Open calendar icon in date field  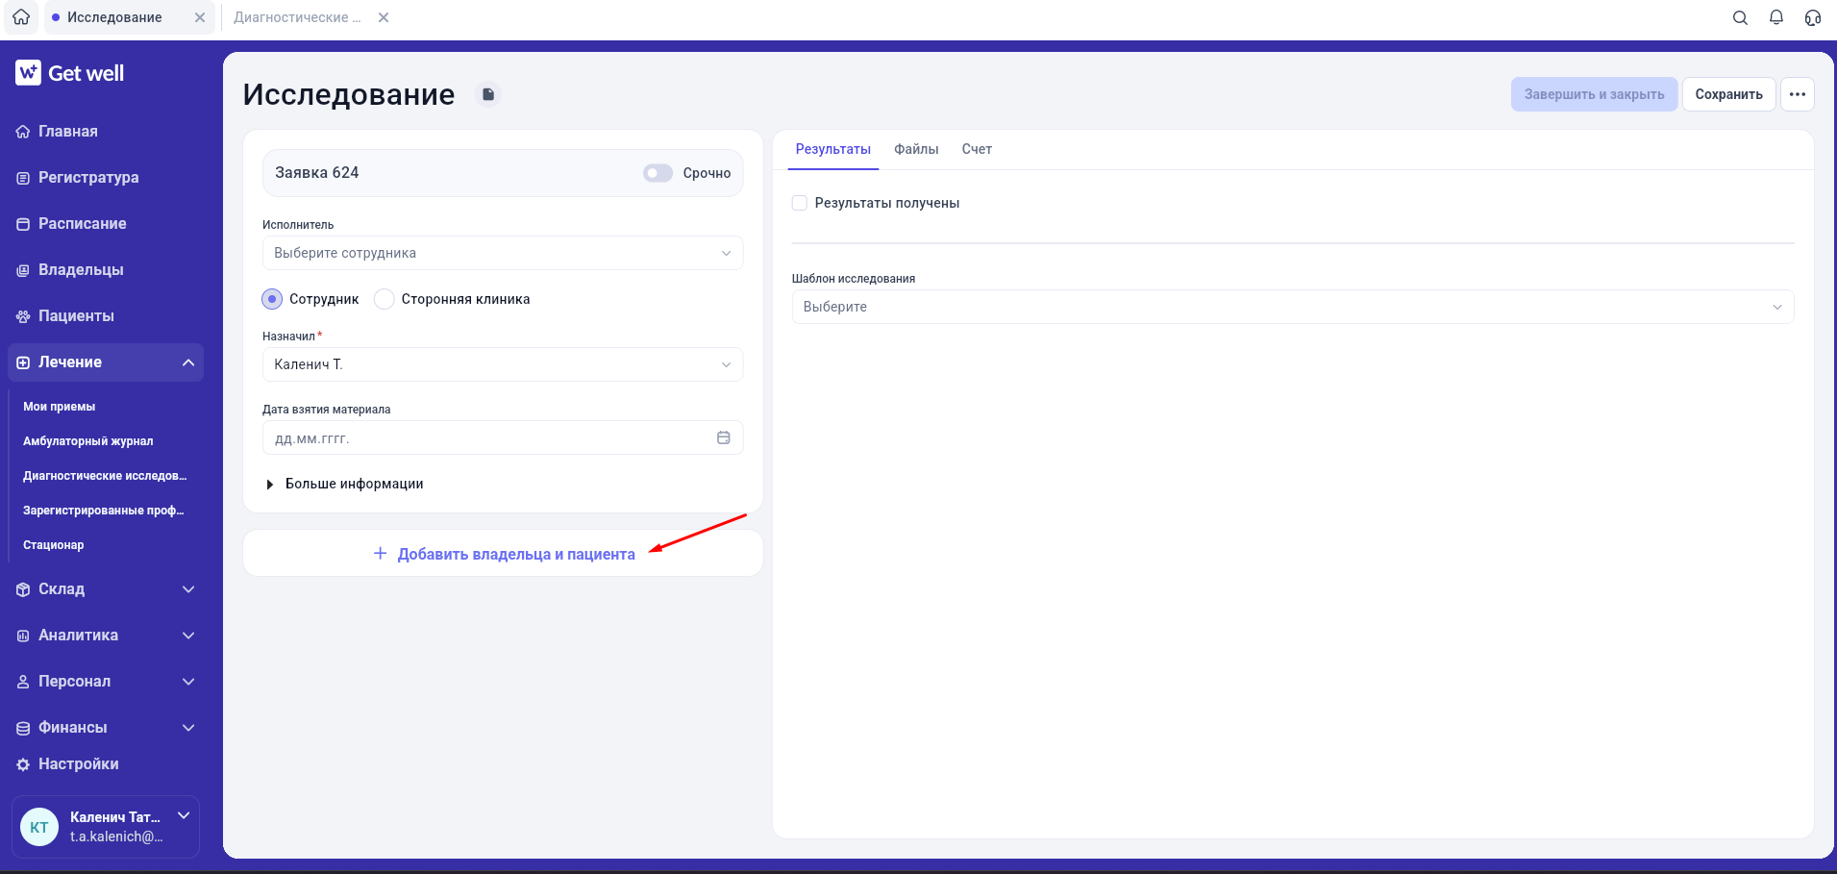point(724,437)
